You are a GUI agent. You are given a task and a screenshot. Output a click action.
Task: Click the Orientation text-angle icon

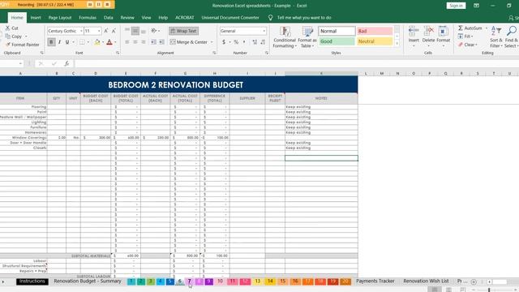pos(154,31)
